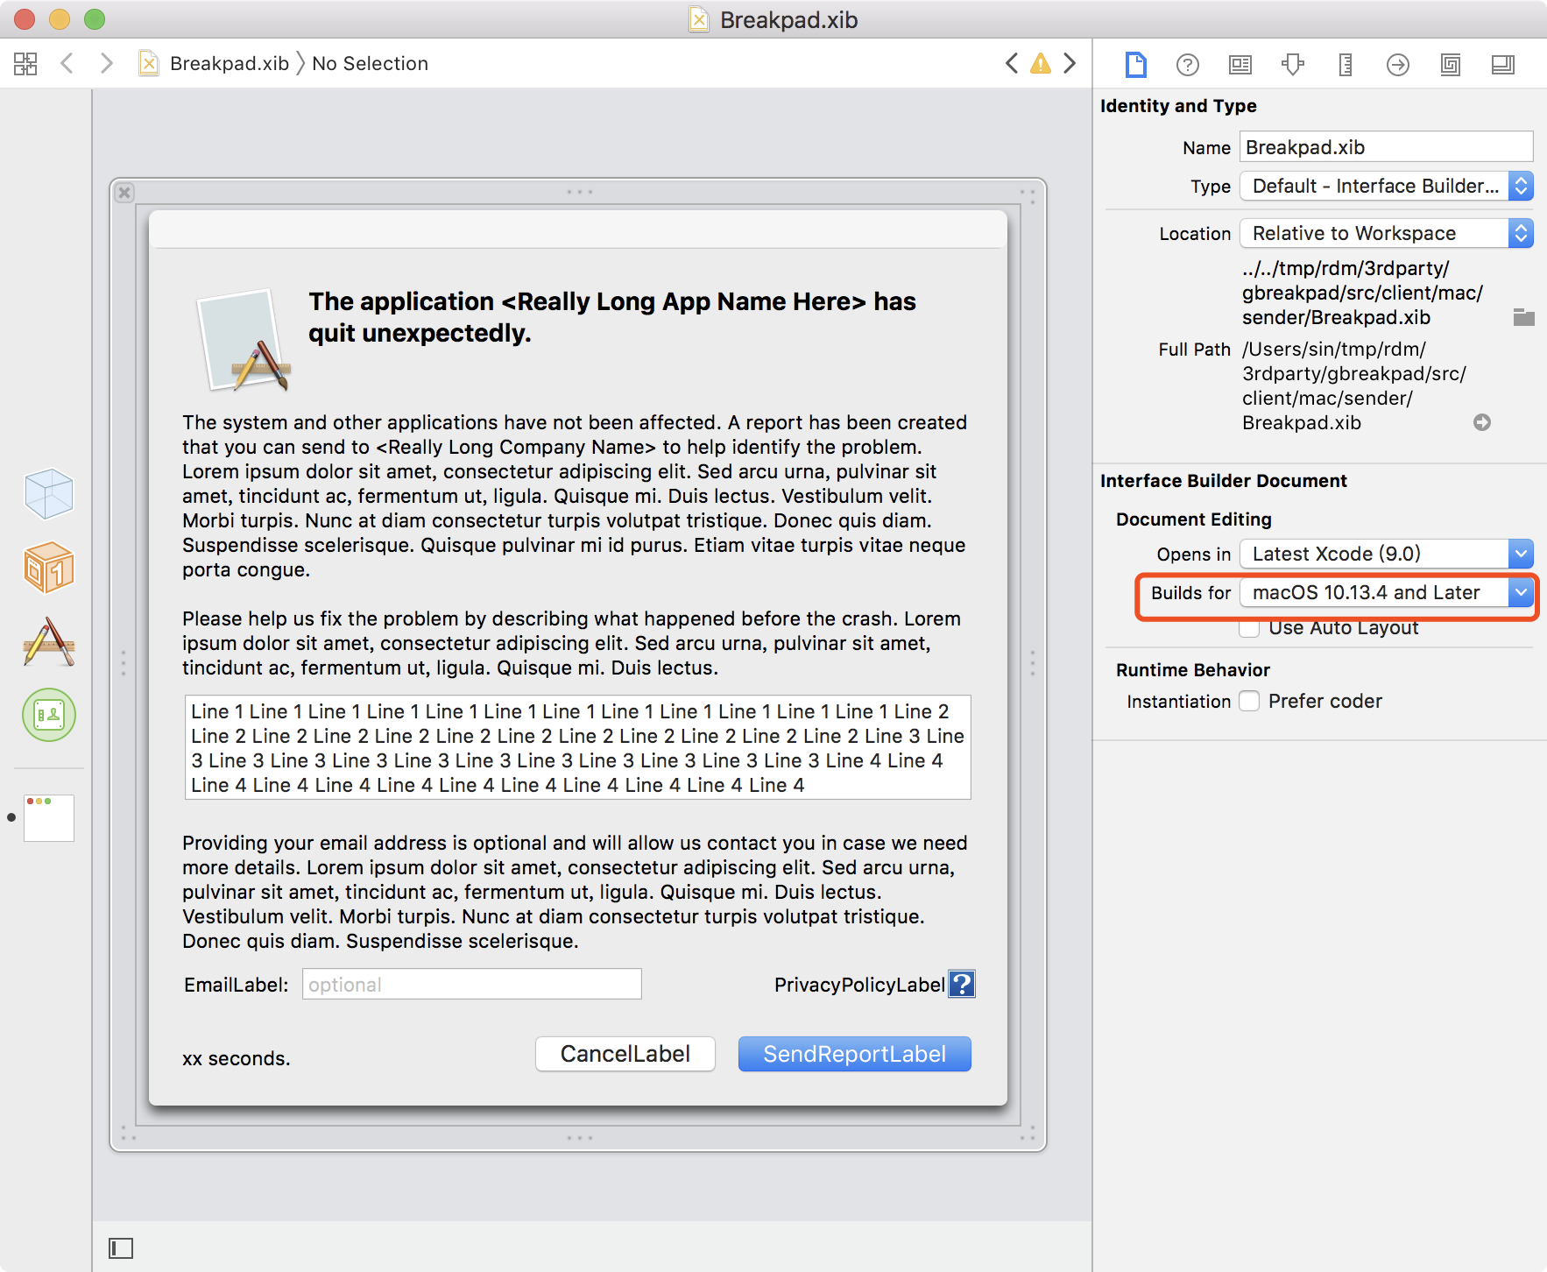Image resolution: width=1547 pixels, height=1272 pixels.
Task: Select the First Responder orange cube
Action: pyautogui.click(x=49, y=567)
